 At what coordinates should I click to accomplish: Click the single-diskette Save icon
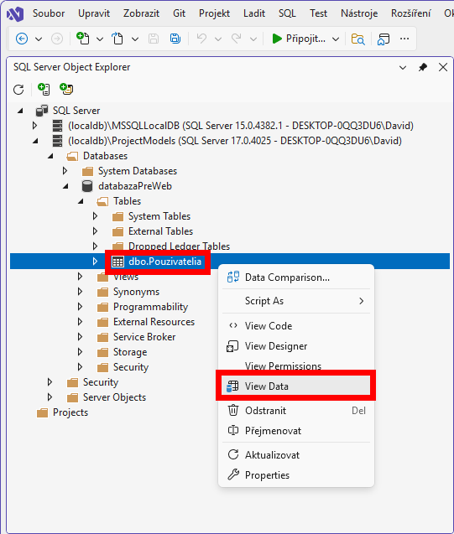coord(154,39)
